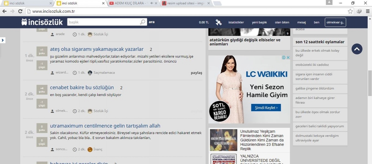Close the LC Waikiki ad with X
372x164 pixels.
[288, 57]
